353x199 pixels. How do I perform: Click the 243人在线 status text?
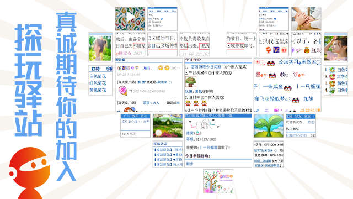pyautogui.click(x=129, y=134)
